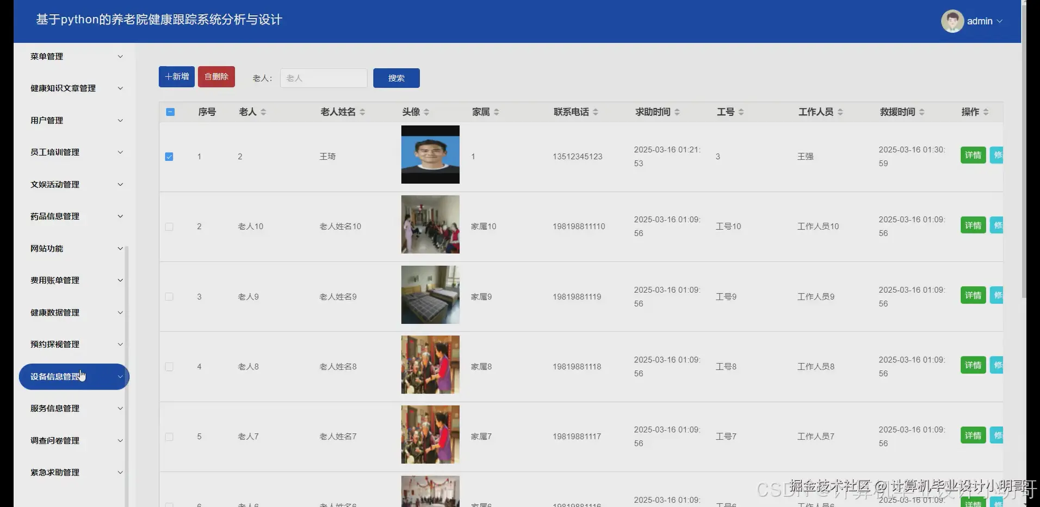Open the admin account dropdown
The width and height of the screenshot is (1040, 507).
coord(972,21)
